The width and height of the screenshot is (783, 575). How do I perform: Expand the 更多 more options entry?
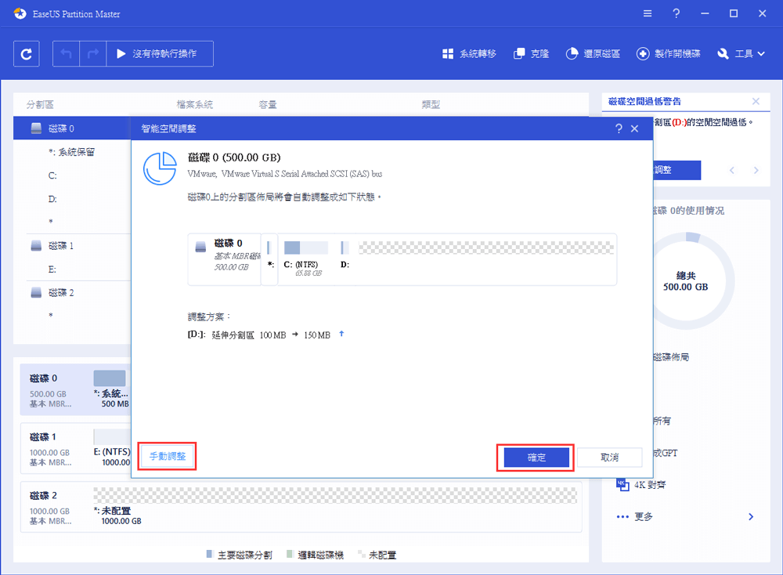(635, 516)
